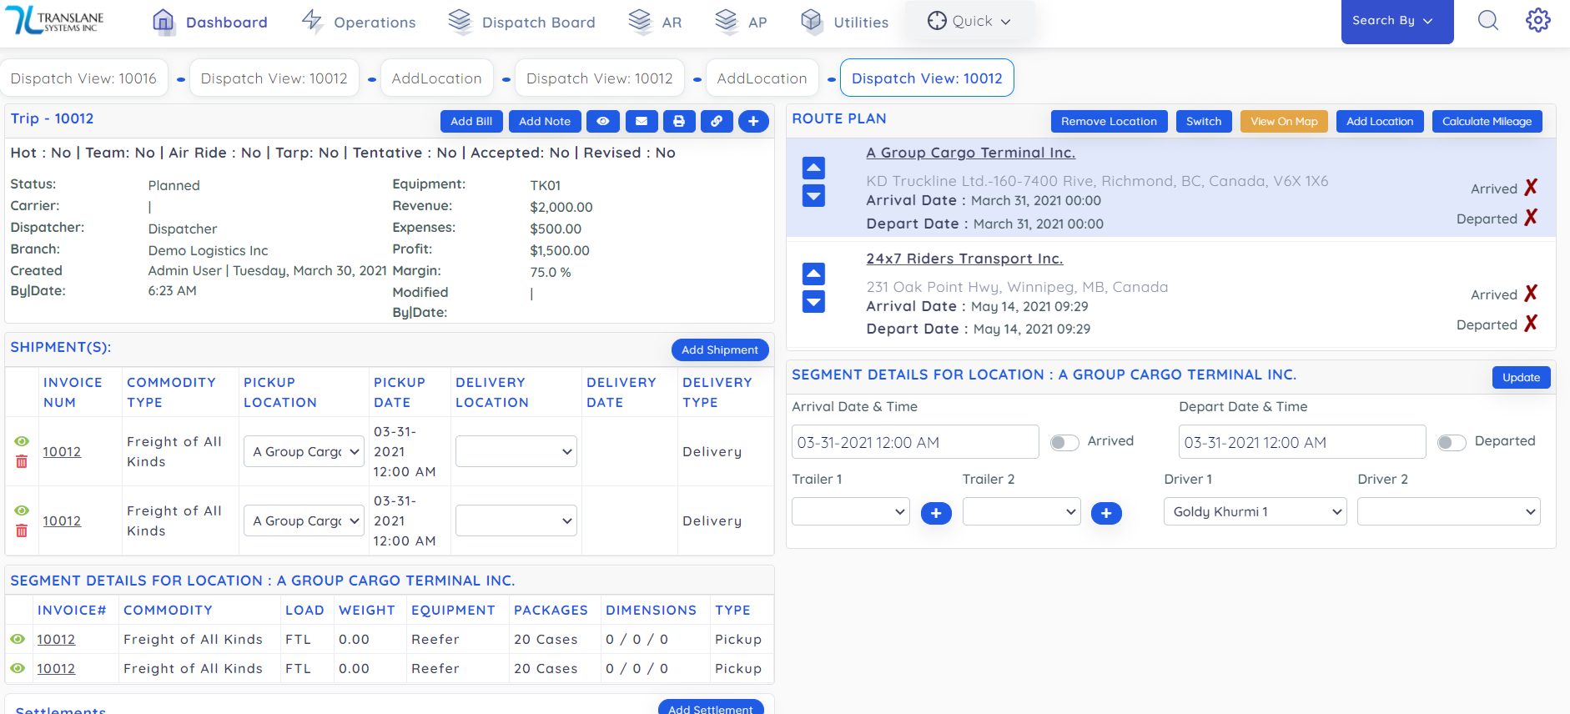The image size is (1570, 714).
Task: Click the Arrival Date & Time field
Action: pyautogui.click(x=914, y=442)
